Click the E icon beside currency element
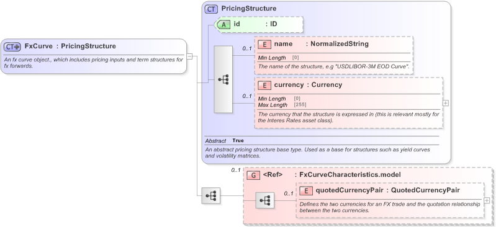The height and width of the screenshot is (227, 496). click(x=264, y=85)
